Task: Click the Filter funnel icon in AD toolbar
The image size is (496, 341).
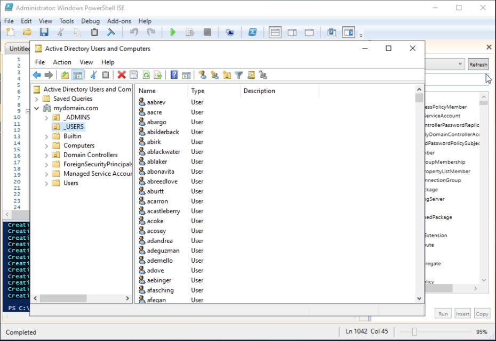Action: (x=239, y=75)
